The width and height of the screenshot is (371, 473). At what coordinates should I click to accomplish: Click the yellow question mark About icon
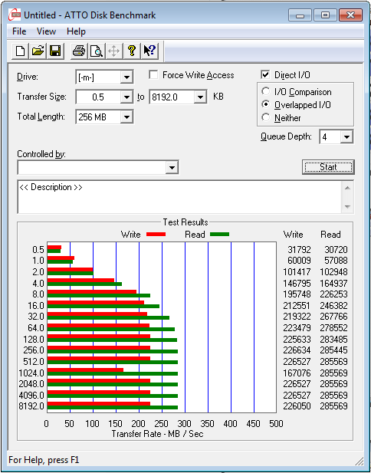pos(132,51)
